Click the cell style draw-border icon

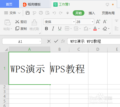76,29
